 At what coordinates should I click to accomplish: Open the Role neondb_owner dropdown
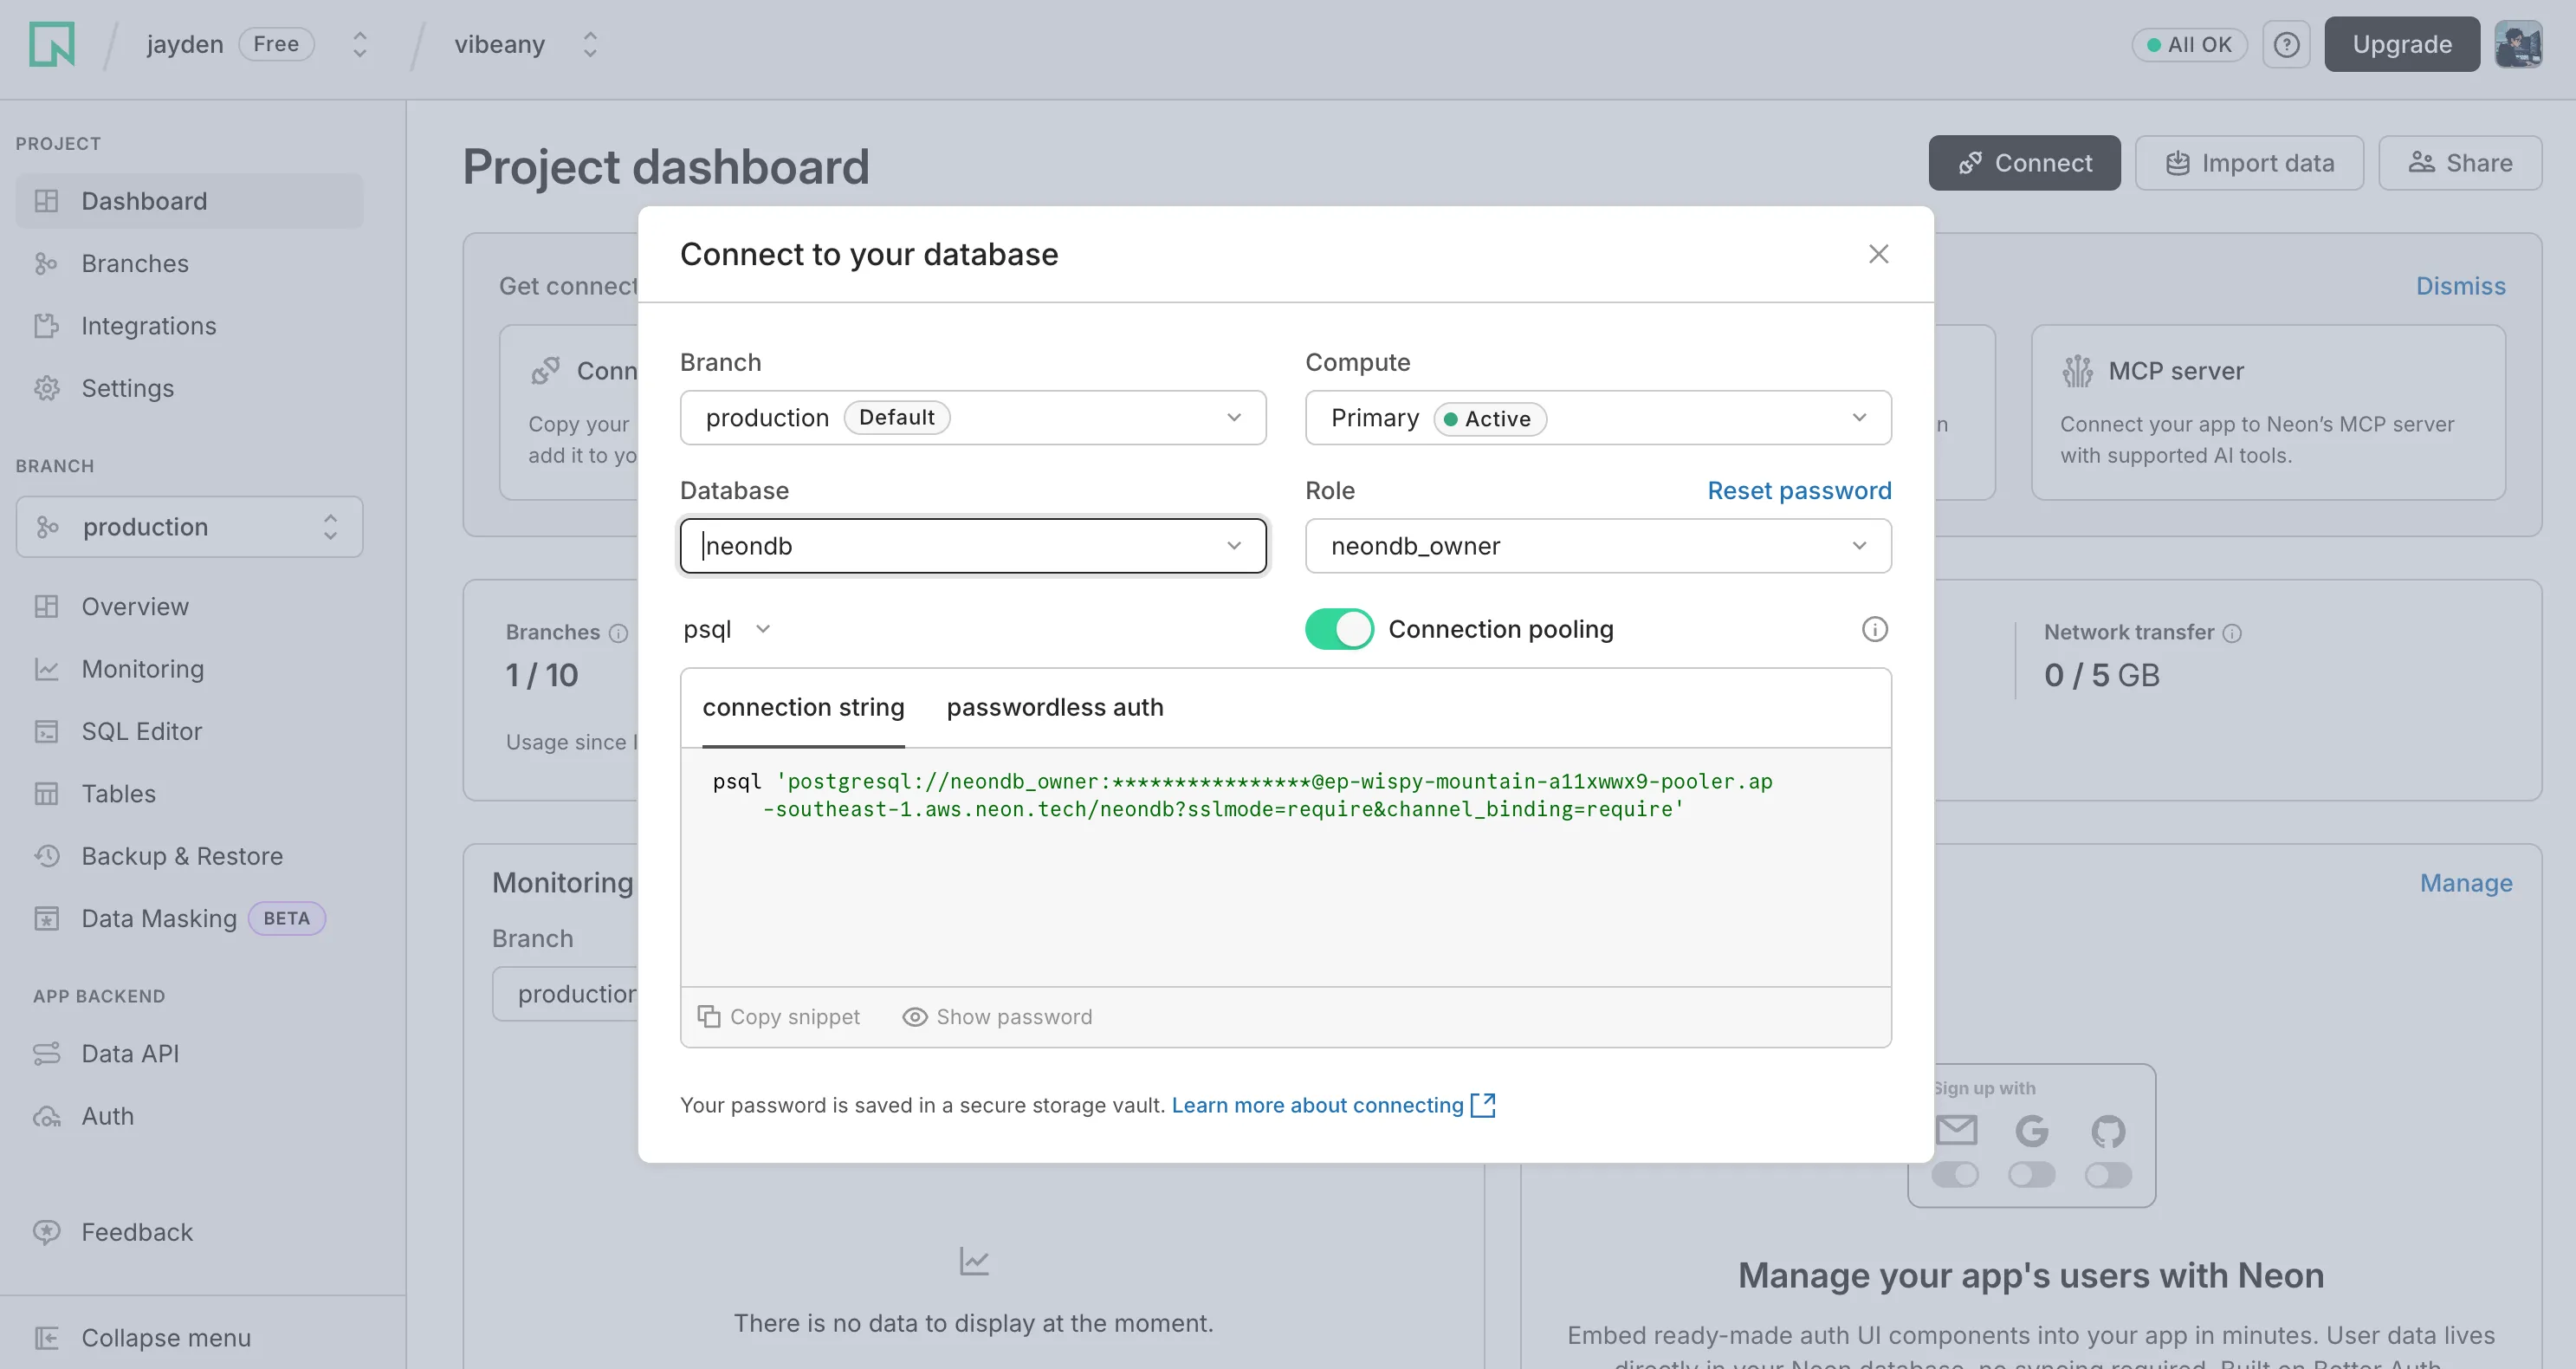point(1597,546)
